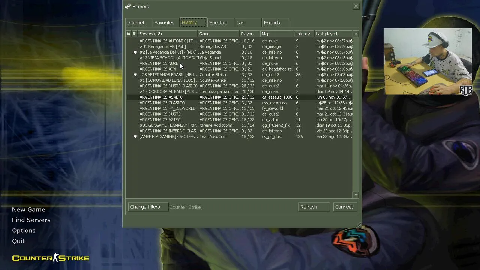This screenshot has height=270, width=480.
Task: Open Find Servers in main menu
Action: [x=31, y=220]
